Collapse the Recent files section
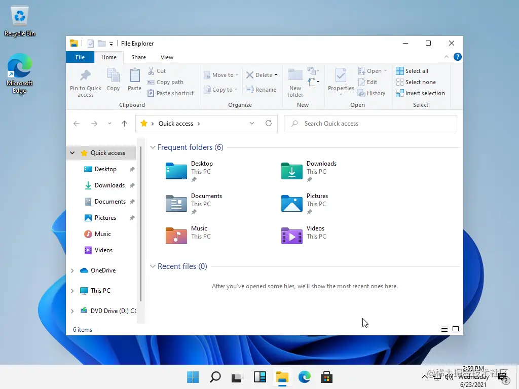 point(153,266)
